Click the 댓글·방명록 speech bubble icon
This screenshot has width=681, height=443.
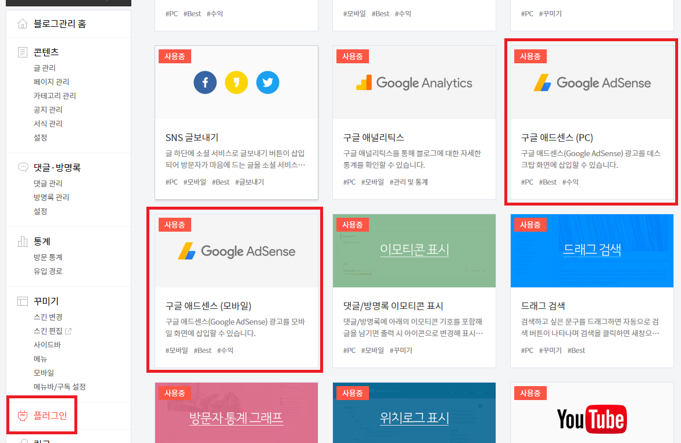pyautogui.click(x=23, y=167)
